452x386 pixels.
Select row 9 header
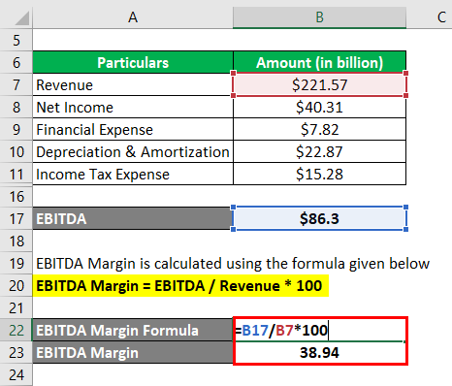click(16, 129)
